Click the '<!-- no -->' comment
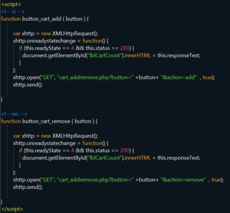This screenshot has height=213, width=230. tap(14, 114)
